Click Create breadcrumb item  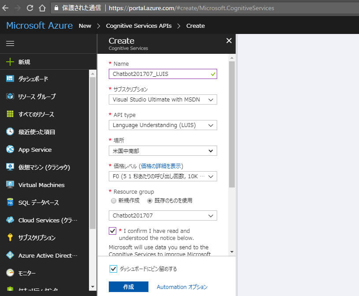[x=196, y=26]
